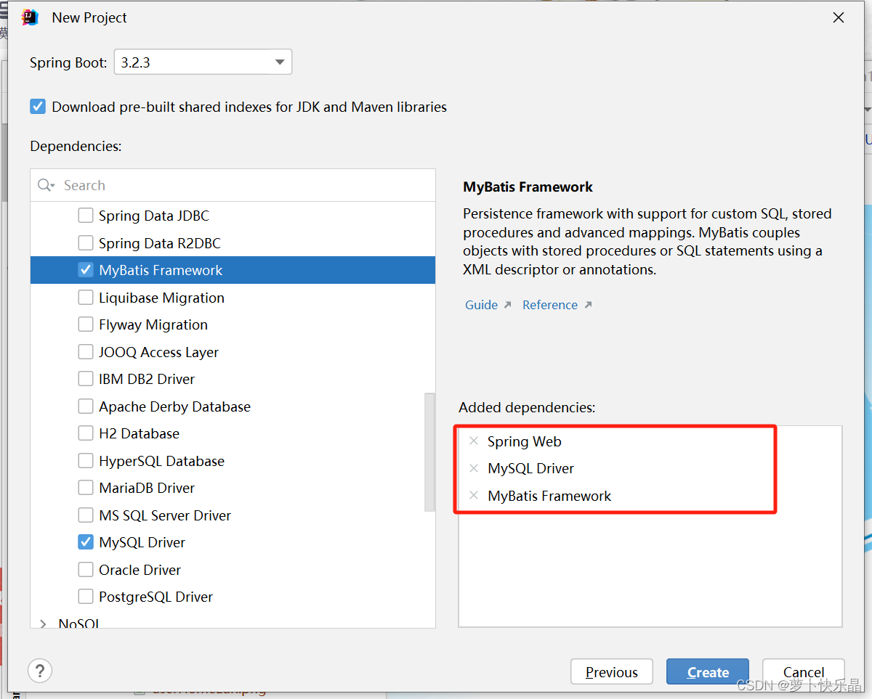872x699 pixels.
Task: Click the IntelliJ IDEA logo icon
Action: (30, 17)
